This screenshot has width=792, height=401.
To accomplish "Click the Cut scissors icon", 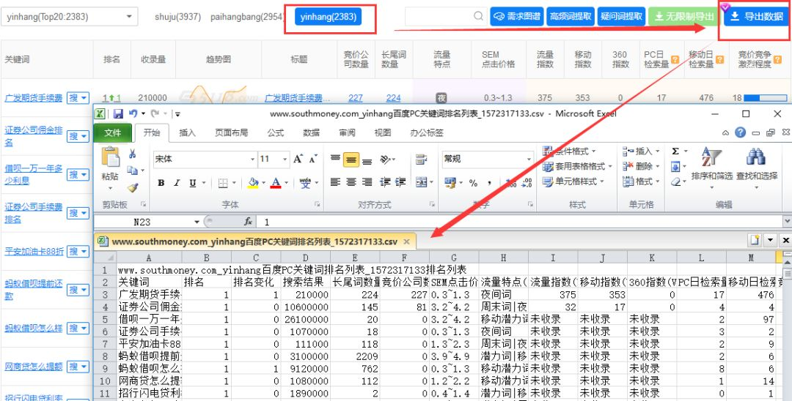I will click(132, 154).
